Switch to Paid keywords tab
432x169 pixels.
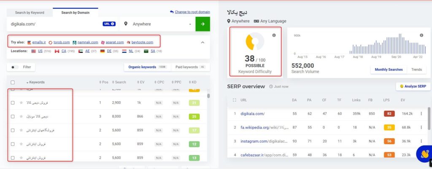click(190, 67)
